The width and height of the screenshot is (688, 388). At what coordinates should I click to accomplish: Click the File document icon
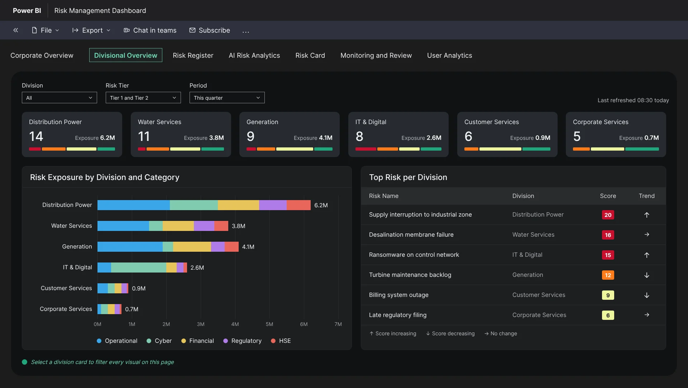(34, 30)
